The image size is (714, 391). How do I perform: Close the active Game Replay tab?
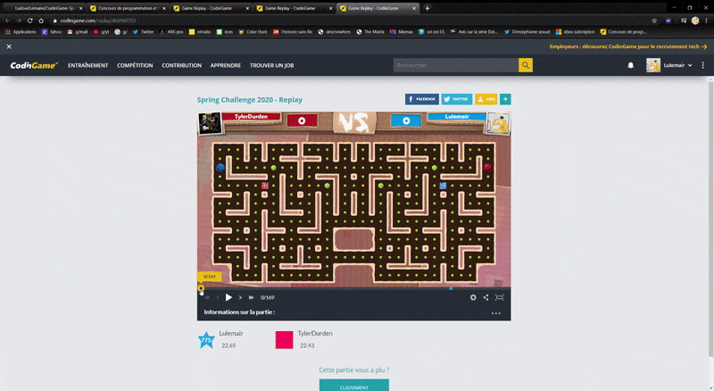414,8
